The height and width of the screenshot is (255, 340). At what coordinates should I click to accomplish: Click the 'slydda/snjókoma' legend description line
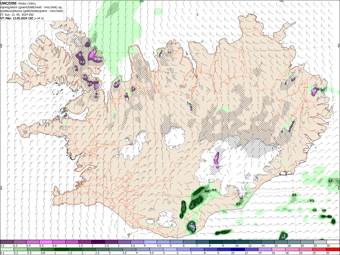coord(32,11)
